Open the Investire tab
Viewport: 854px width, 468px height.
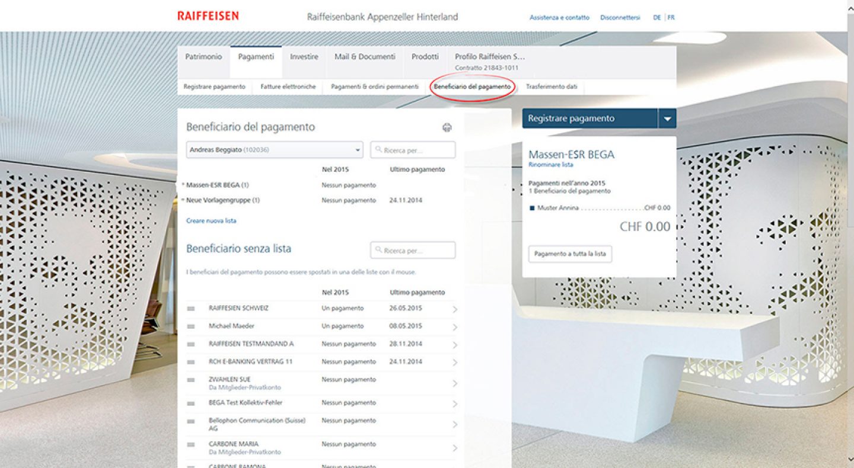click(304, 57)
